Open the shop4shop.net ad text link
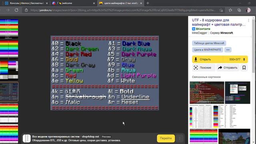 pyautogui.click(x=66, y=137)
